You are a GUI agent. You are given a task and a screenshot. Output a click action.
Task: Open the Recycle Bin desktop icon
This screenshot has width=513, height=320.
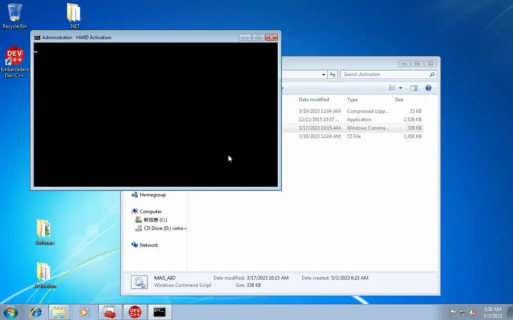pos(15,16)
